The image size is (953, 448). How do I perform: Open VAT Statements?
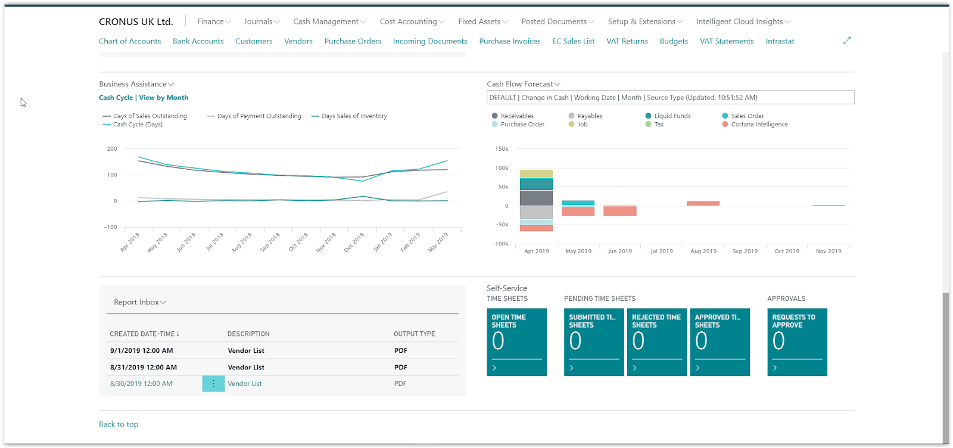coord(727,41)
